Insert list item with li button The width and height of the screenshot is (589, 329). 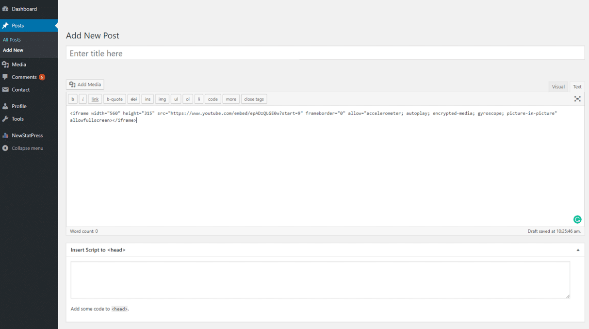pyautogui.click(x=199, y=99)
